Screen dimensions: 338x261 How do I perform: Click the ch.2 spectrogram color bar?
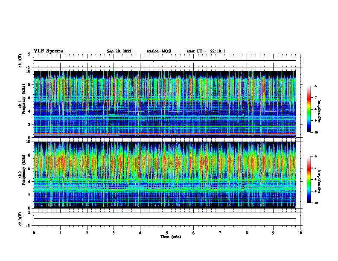[309, 180]
